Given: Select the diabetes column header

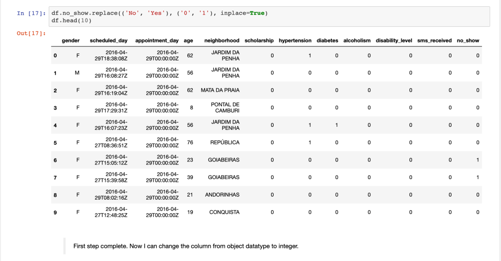Looking at the screenshot, I should [327, 40].
